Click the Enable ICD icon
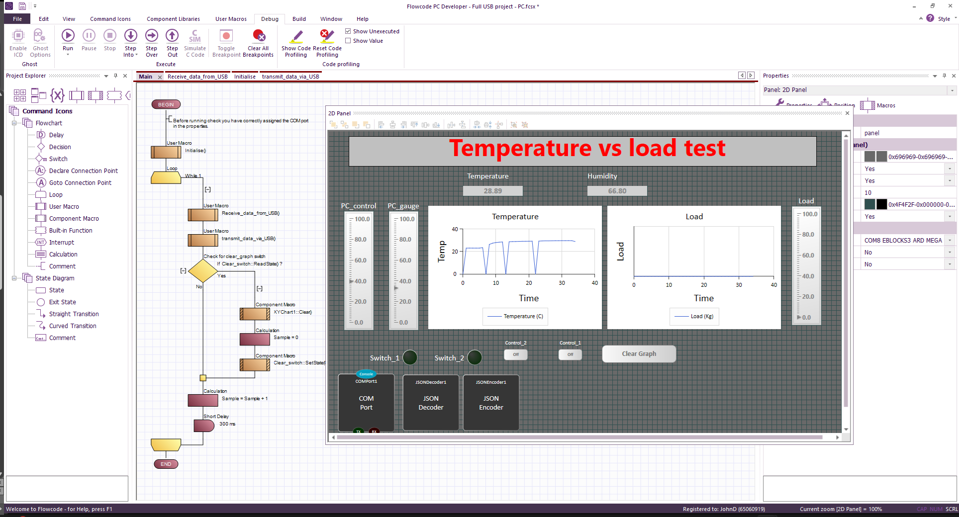Viewport: 959px width, 517px height. [x=18, y=36]
